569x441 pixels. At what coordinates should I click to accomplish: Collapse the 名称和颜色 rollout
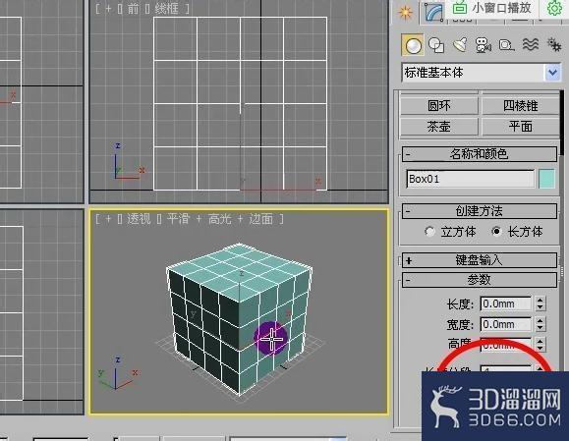(x=480, y=154)
